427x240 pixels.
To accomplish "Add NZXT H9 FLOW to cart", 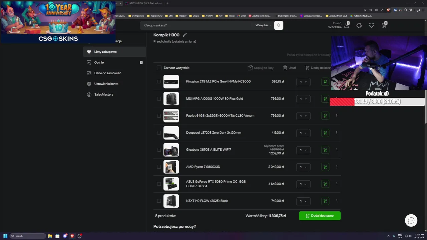I will pos(325,201).
